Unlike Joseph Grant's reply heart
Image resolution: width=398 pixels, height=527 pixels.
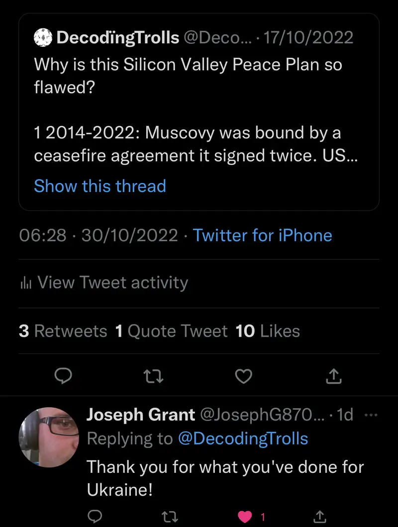click(245, 517)
